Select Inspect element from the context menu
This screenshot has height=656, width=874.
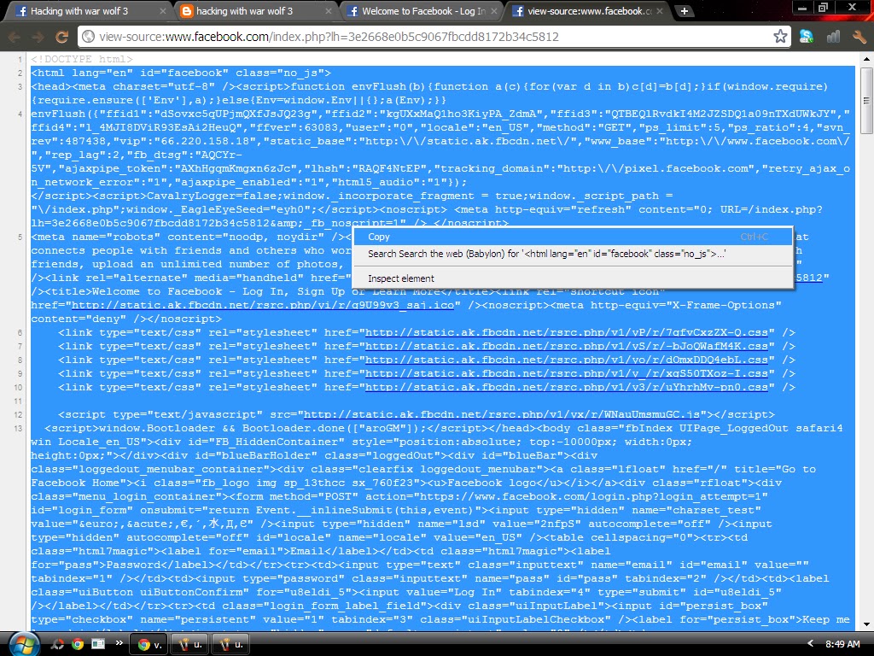(401, 278)
